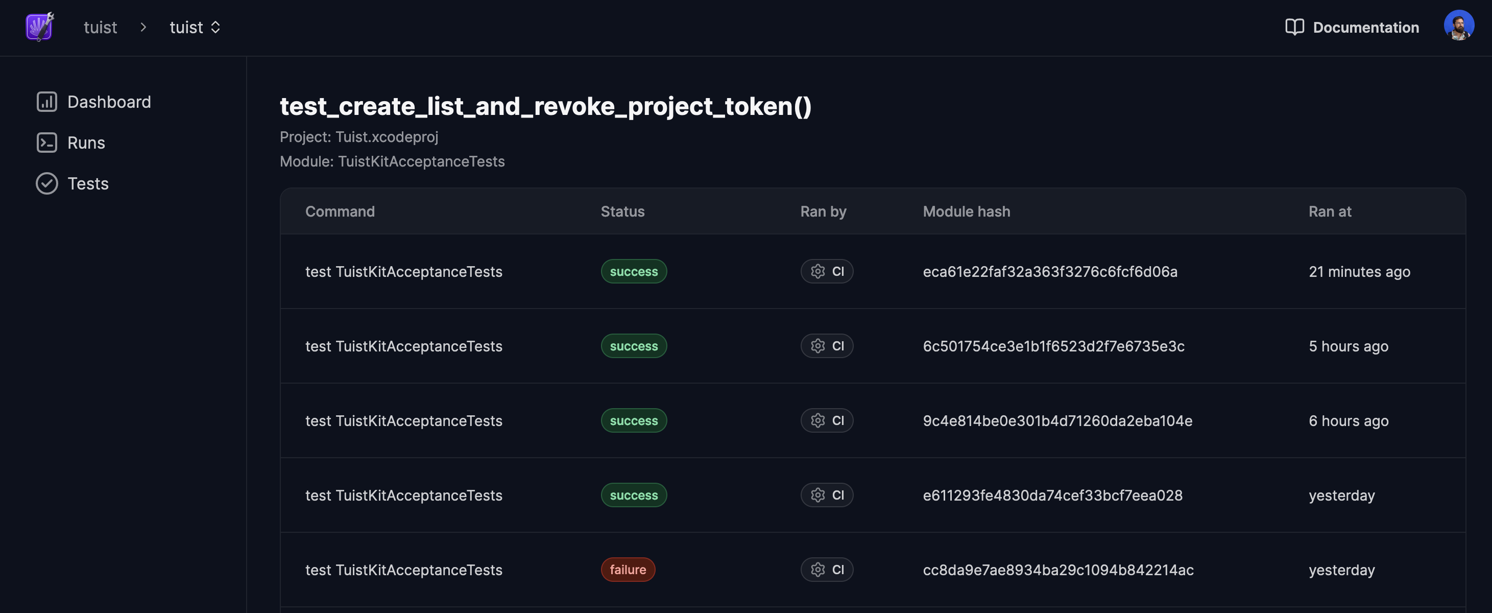Open the Dashboard chart icon
This screenshot has width=1492, height=613.
click(x=47, y=102)
